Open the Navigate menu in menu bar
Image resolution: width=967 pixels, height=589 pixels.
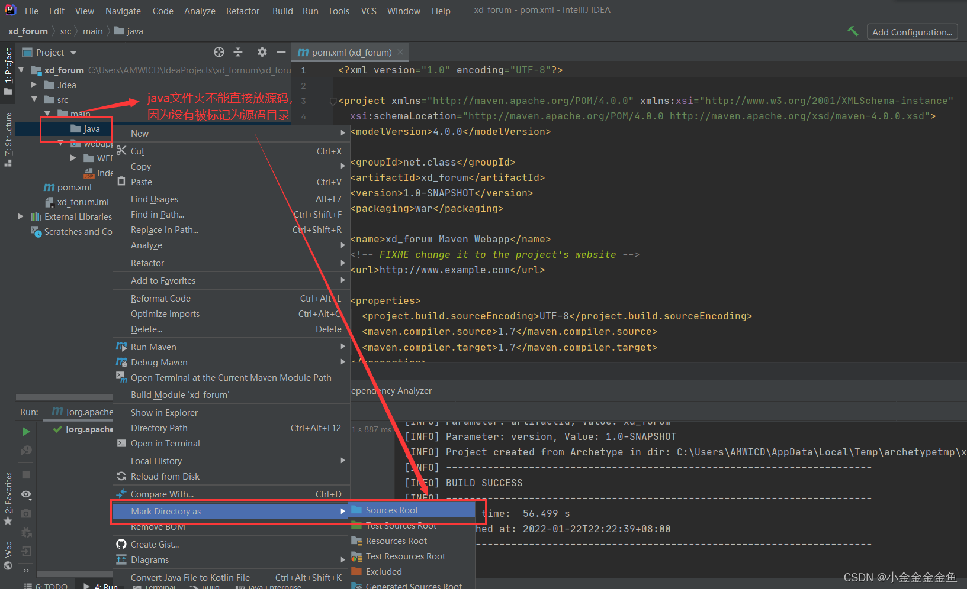point(123,11)
